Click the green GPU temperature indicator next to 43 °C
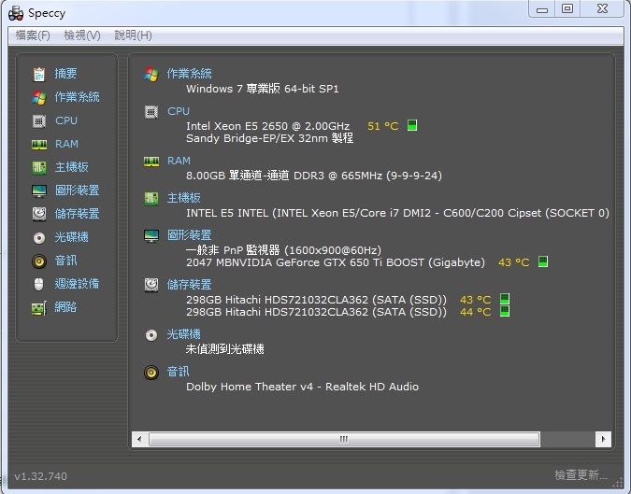The height and width of the screenshot is (494, 631). click(543, 261)
